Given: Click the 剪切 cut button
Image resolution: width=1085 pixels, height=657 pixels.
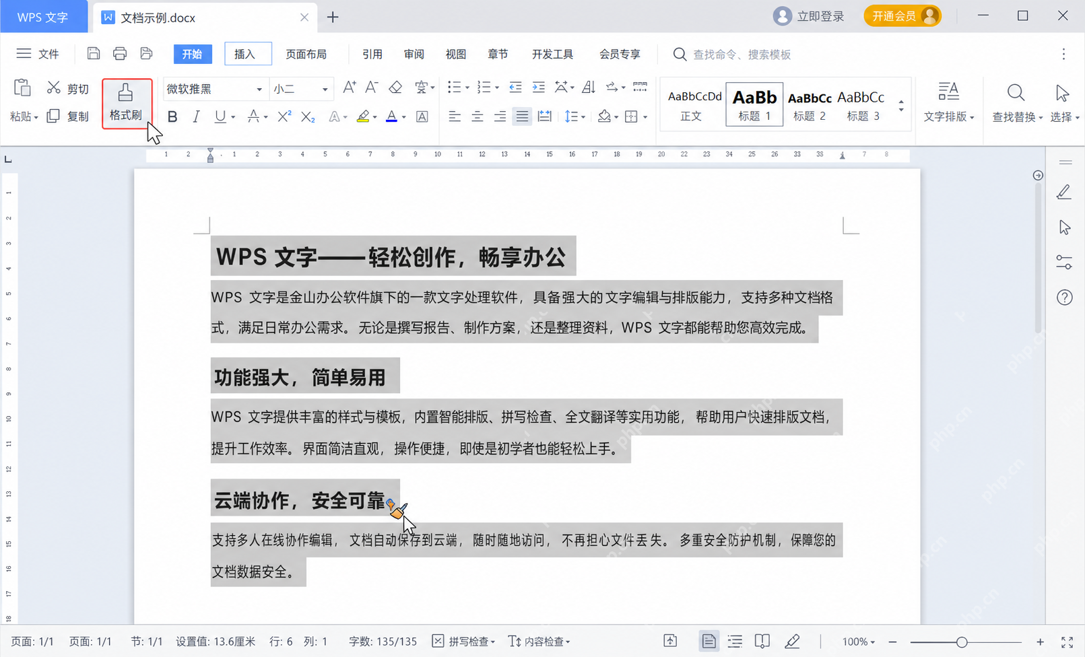Looking at the screenshot, I should tap(68, 88).
